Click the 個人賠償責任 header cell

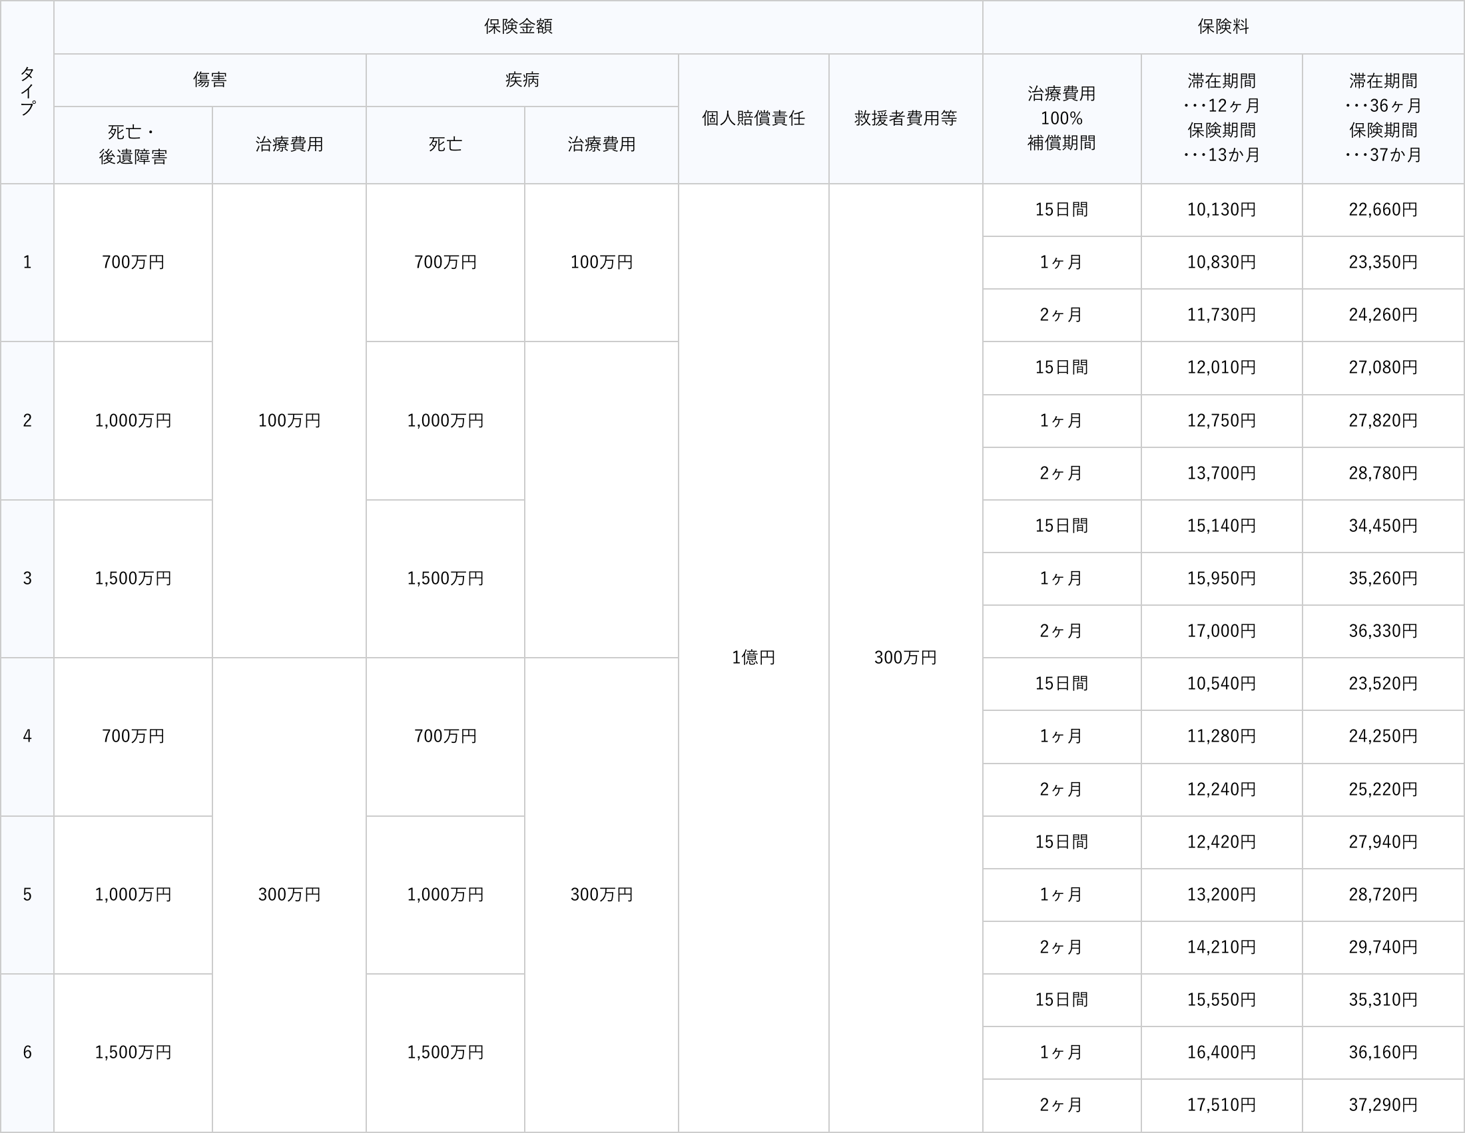753,118
